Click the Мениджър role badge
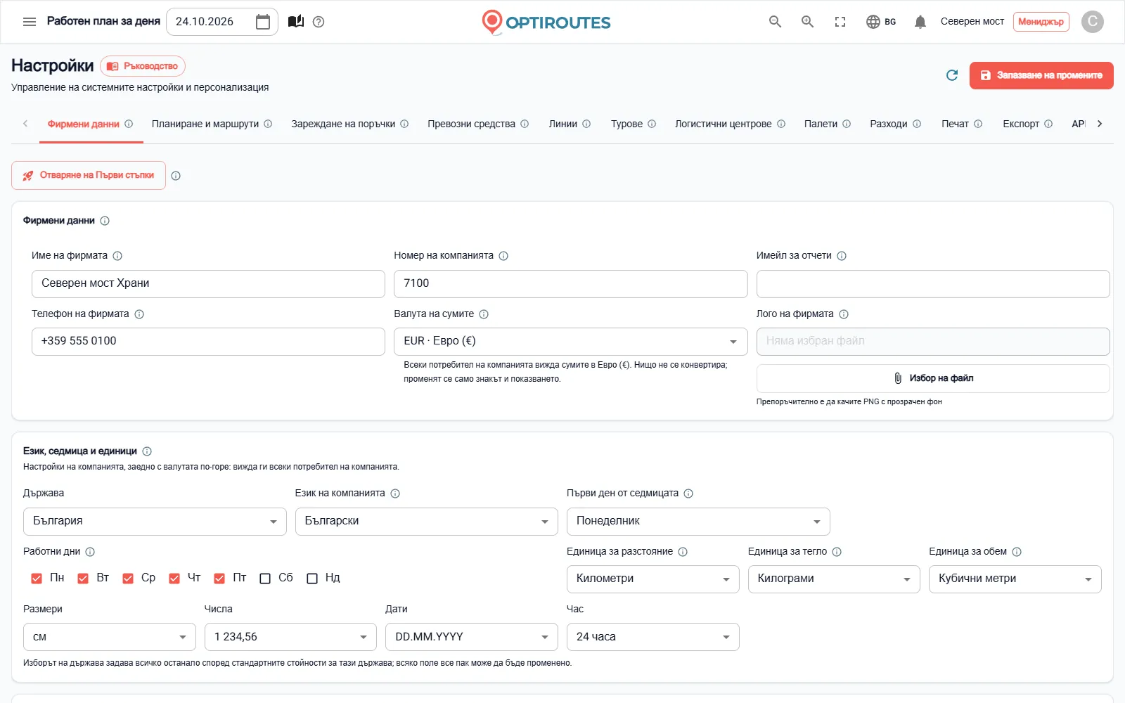The width and height of the screenshot is (1125, 703). tap(1041, 22)
